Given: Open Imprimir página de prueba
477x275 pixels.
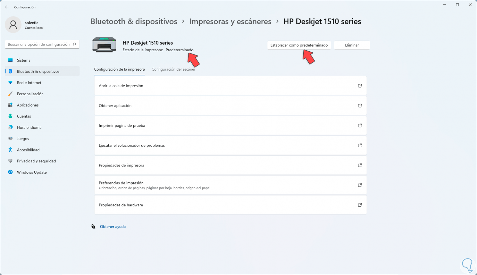Looking at the screenshot, I should pyautogui.click(x=230, y=126).
